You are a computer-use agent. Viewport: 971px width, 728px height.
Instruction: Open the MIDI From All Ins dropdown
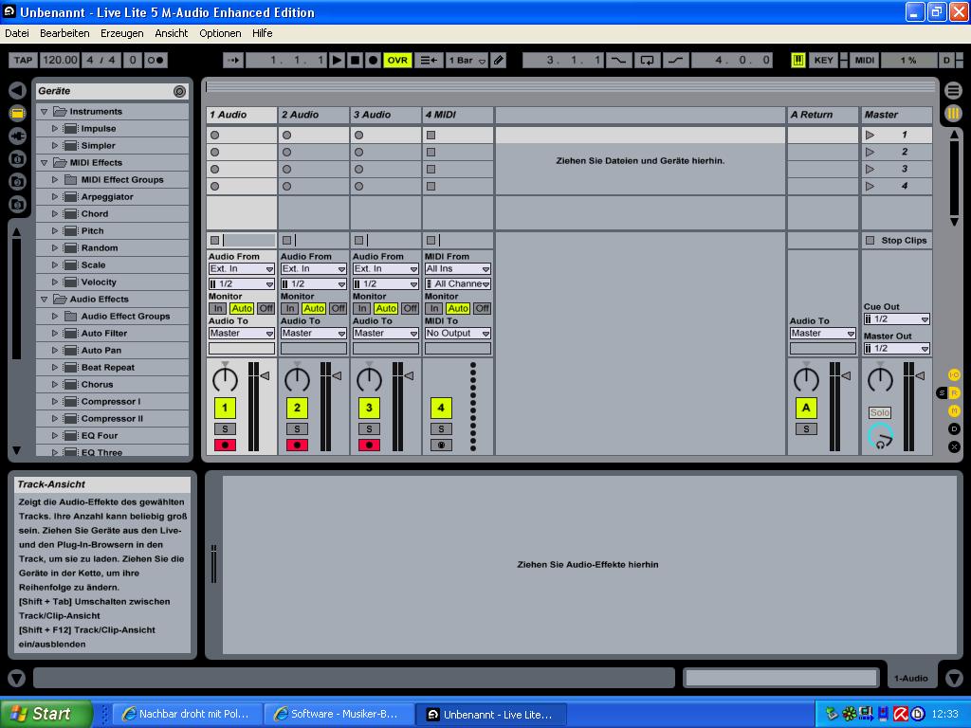pyautogui.click(x=458, y=268)
